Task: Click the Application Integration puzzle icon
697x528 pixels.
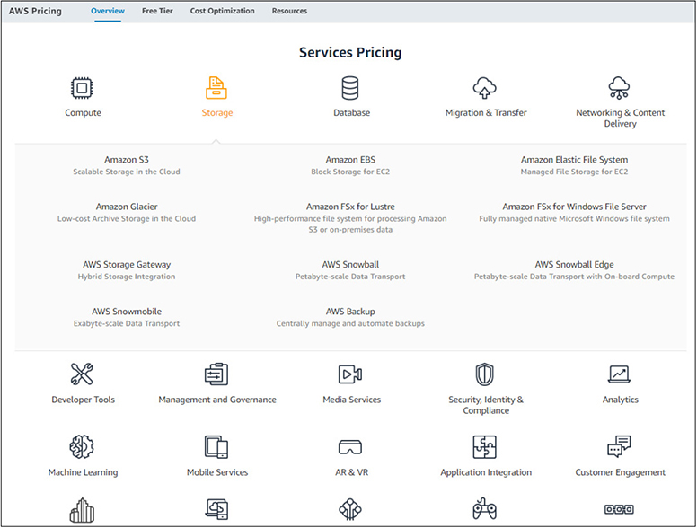Action: click(485, 446)
